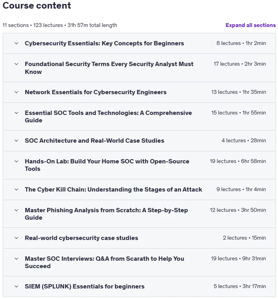Expand chevron beside Cybersecurity Essentials section
The image size is (278, 299).
point(16,43)
